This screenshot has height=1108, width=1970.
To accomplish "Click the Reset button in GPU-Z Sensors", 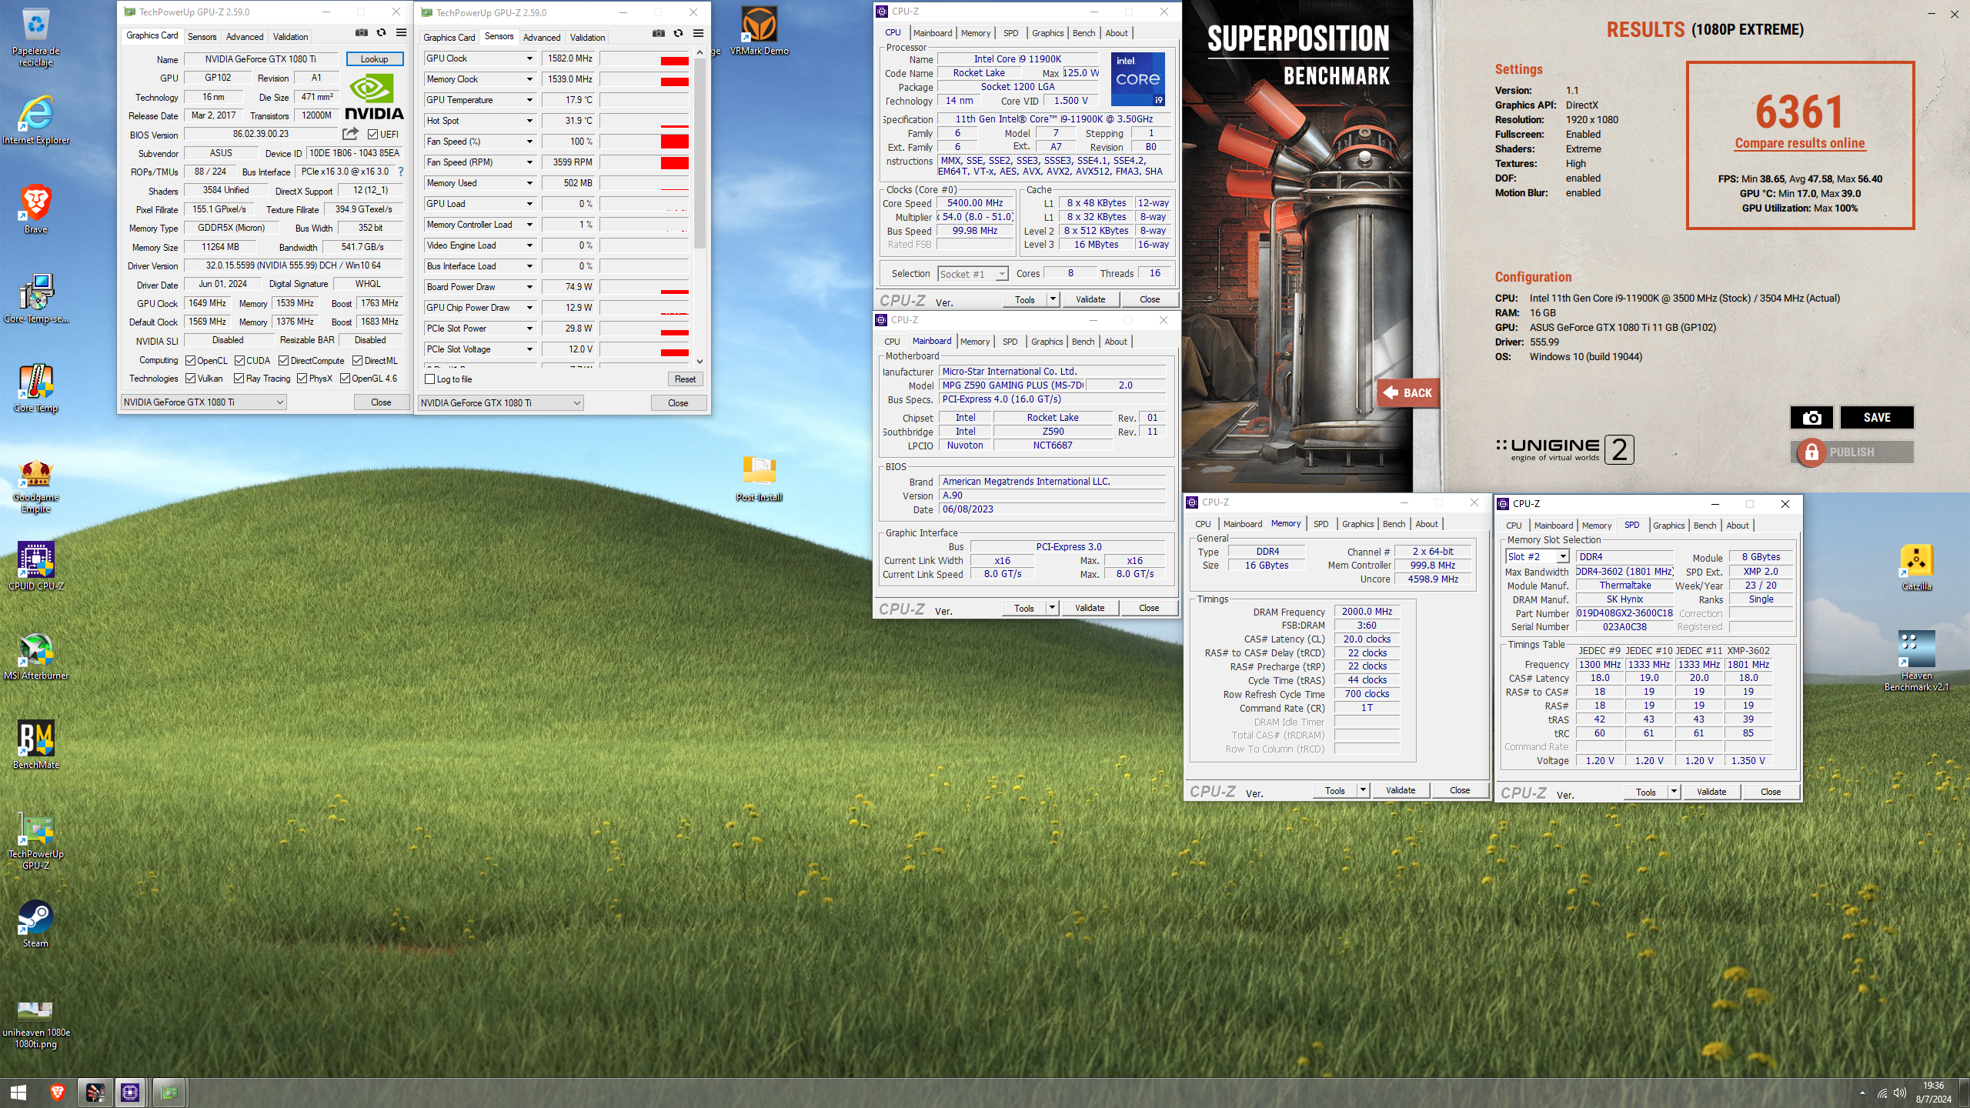I will click(685, 379).
